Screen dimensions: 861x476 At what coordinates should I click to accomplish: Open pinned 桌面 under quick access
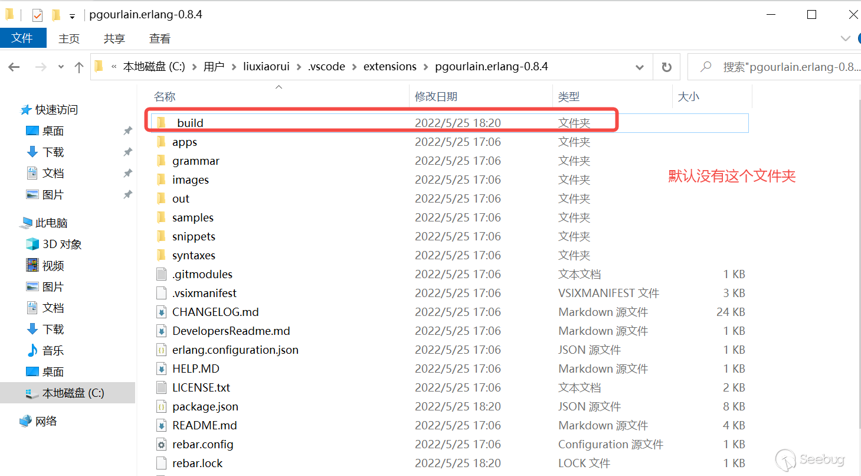pyautogui.click(x=53, y=131)
